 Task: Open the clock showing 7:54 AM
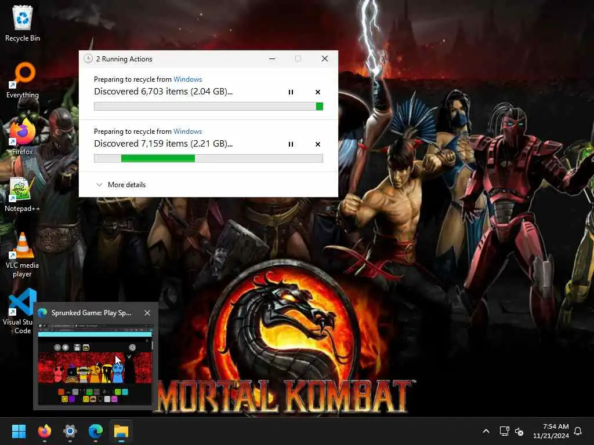click(x=551, y=431)
